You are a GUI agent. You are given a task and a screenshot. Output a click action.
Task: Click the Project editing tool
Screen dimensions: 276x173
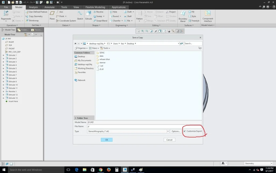click(x=171, y=12)
